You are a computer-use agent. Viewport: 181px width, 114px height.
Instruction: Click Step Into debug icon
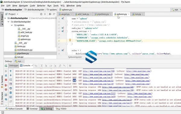[x=46, y=66]
